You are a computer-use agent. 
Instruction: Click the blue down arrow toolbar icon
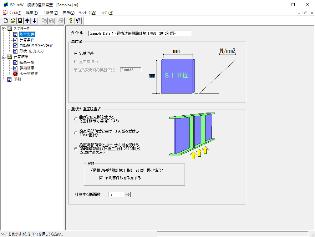coord(34,21)
